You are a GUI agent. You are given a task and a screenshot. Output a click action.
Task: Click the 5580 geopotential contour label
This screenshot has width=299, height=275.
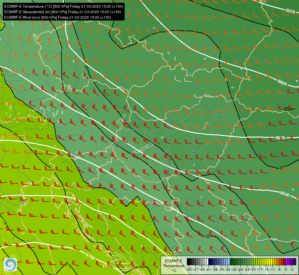point(290,11)
